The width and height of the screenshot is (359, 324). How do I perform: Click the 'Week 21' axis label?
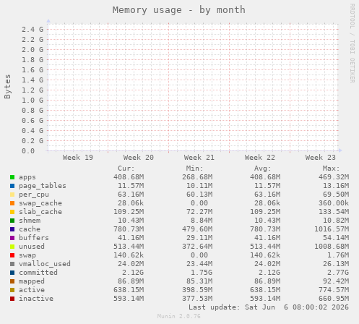[x=199, y=158]
